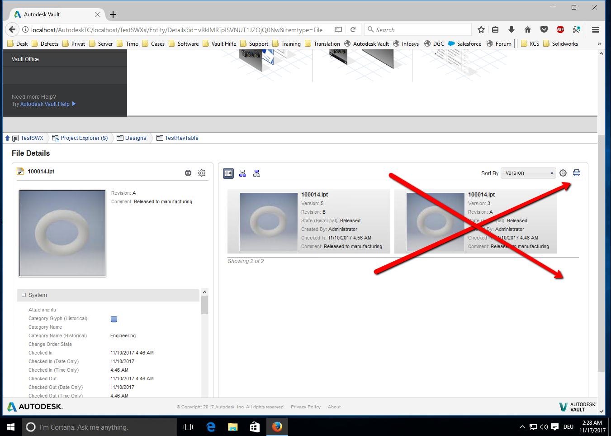
Task: Click the Pocket icon
Action: pyautogui.click(x=544, y=30)
